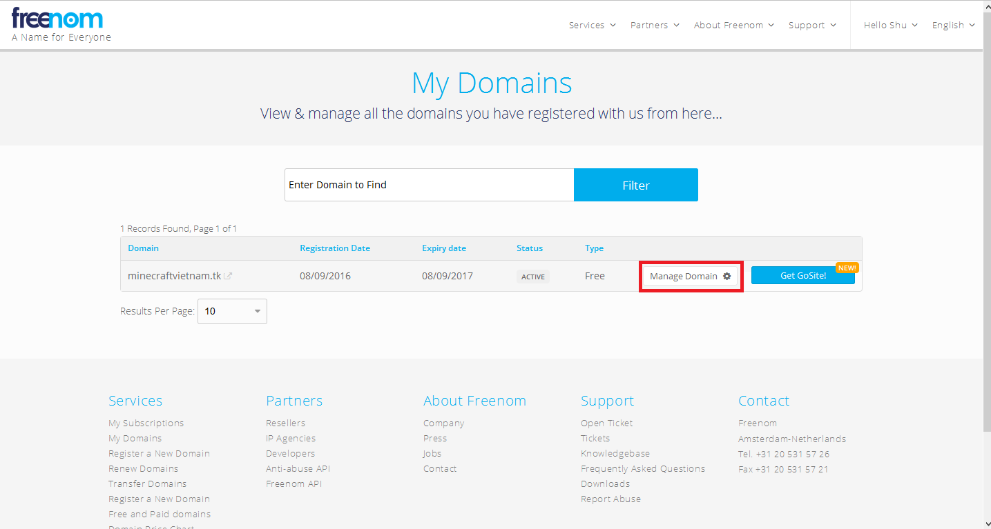Screen dimensions: 991x529
Task: Open the Partners dropdown in the top navigation
Action: point(655,25)
